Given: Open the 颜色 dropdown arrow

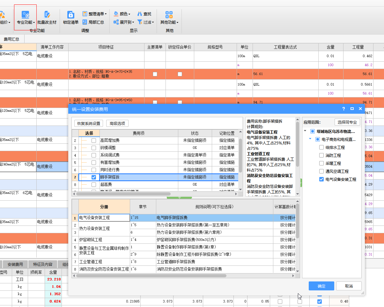Looking at the screenshot, I should tap(129, 14).
